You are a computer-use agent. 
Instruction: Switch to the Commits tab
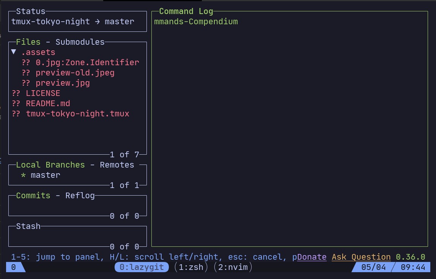click(33, 195)
